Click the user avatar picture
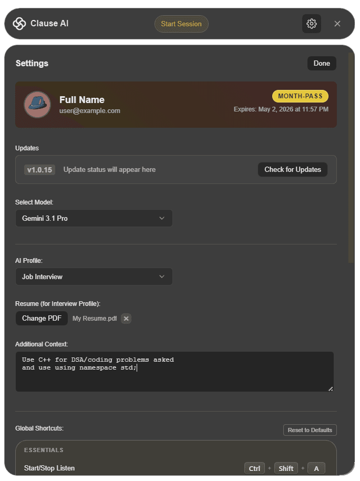The width and height of the screenshot is (360, 481). click(x=37, y=105)
